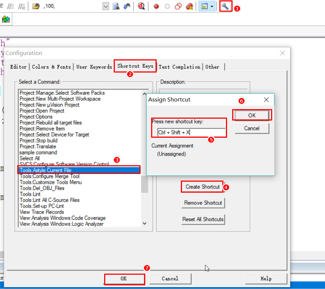Kill all breakpoints with red X icon
Screen dimensions: 325x289
(x=189, y=7)
